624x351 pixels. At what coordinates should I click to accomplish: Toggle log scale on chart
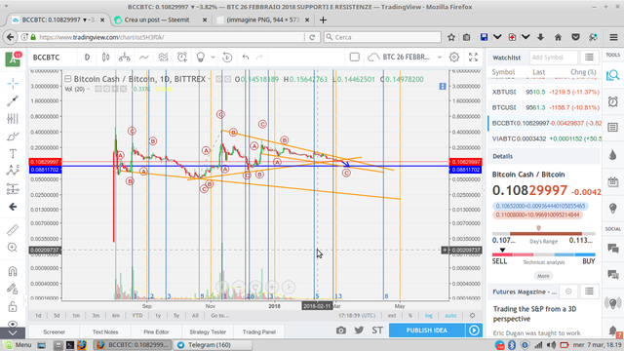pyautogui.click(x=429, y=316)
